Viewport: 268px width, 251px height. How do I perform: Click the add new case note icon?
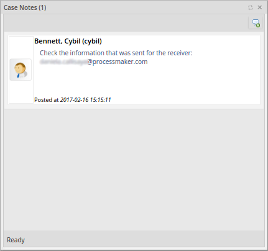coord(256,23)
